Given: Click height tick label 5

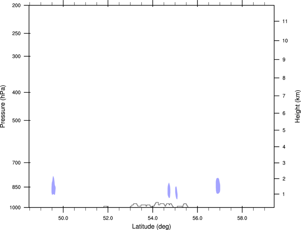Looking at the screenshot, I should coord(284,131).
